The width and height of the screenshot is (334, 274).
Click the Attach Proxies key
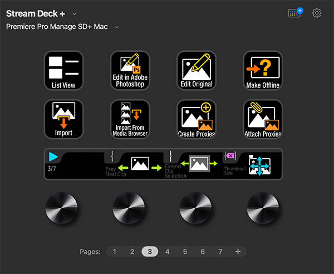263,119
